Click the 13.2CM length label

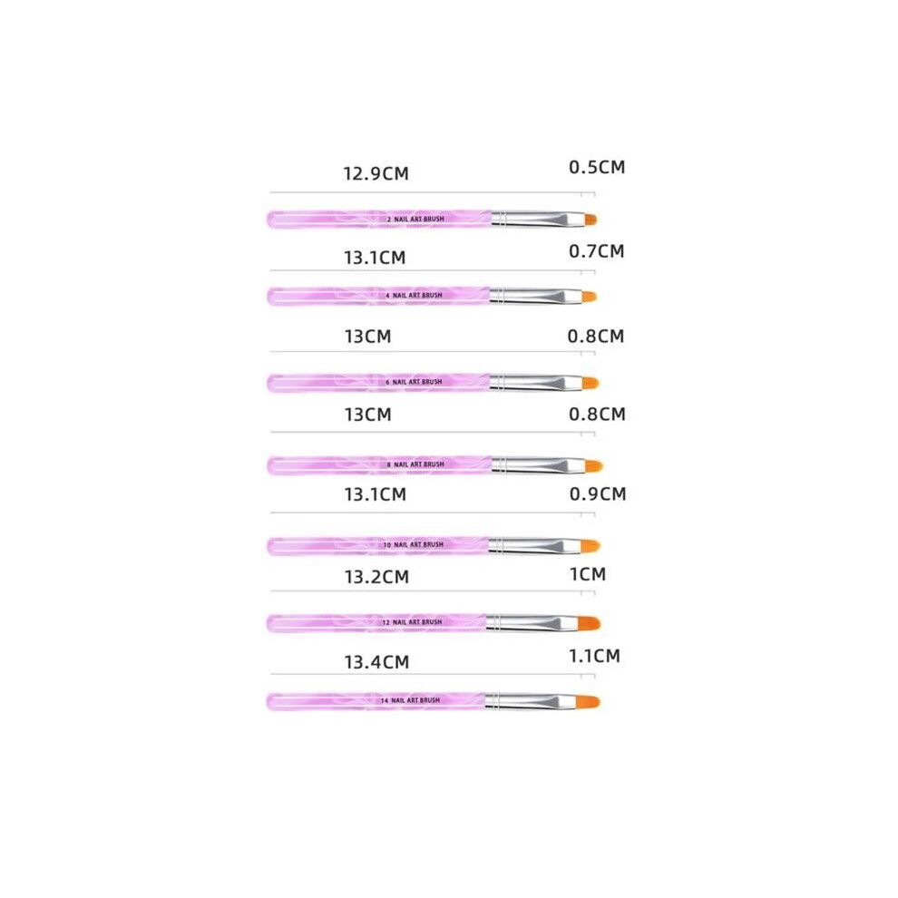[376, 577]
